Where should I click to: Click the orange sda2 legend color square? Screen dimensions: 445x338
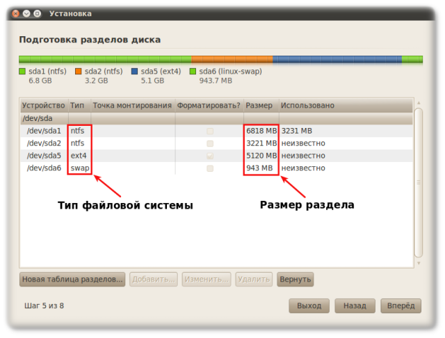pos(79,71)
